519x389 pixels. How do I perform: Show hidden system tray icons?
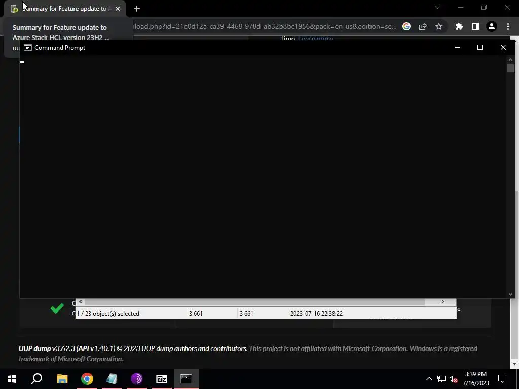point(429,379)
